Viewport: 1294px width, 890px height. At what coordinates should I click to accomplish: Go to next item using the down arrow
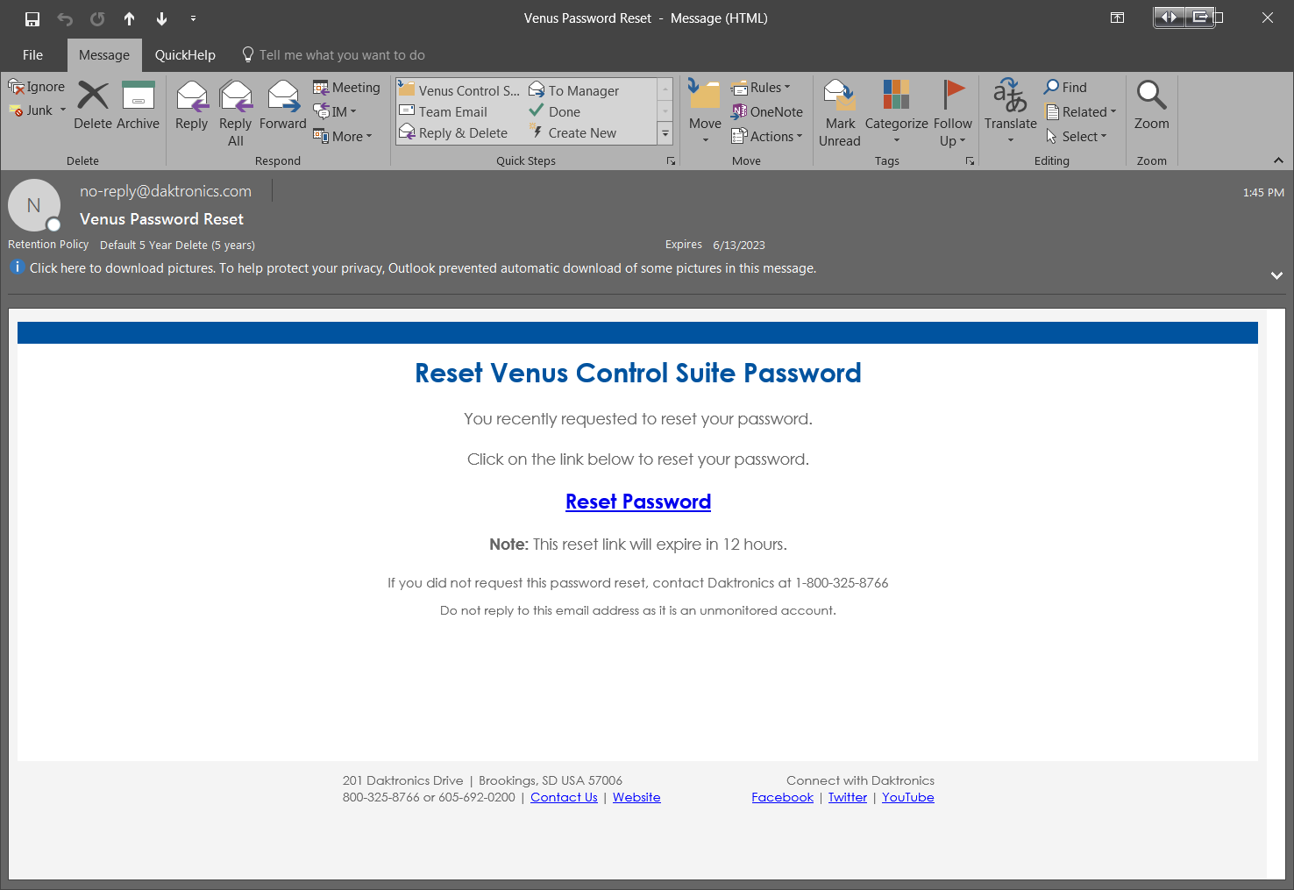click(161, 18)
